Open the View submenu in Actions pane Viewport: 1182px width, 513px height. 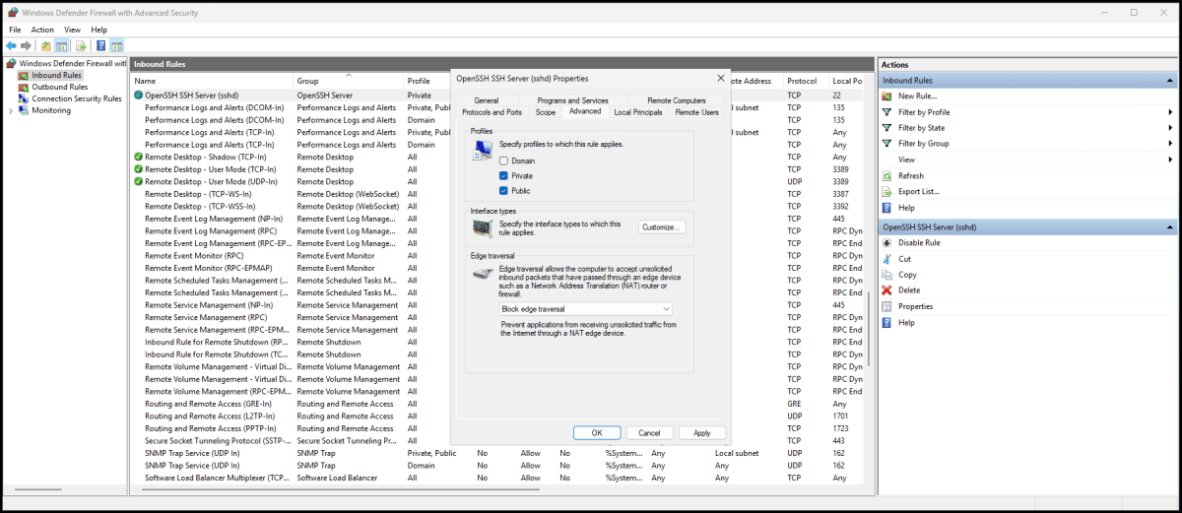1027,160
